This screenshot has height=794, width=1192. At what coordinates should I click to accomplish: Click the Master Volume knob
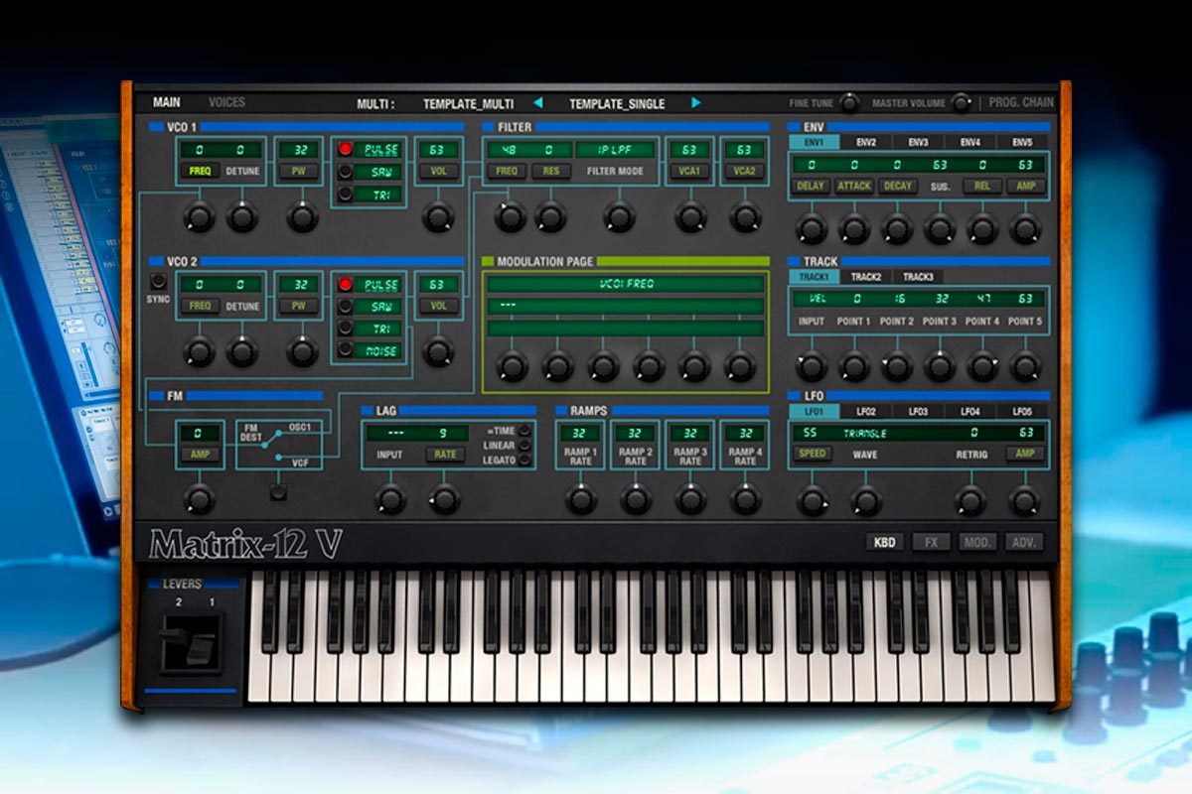point(961,102)
